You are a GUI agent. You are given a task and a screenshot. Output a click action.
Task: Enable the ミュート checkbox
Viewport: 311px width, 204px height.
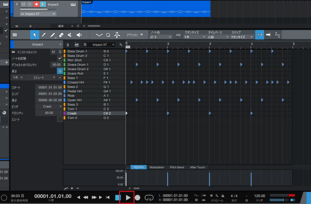pyautogui.click(x=60, y=119)
